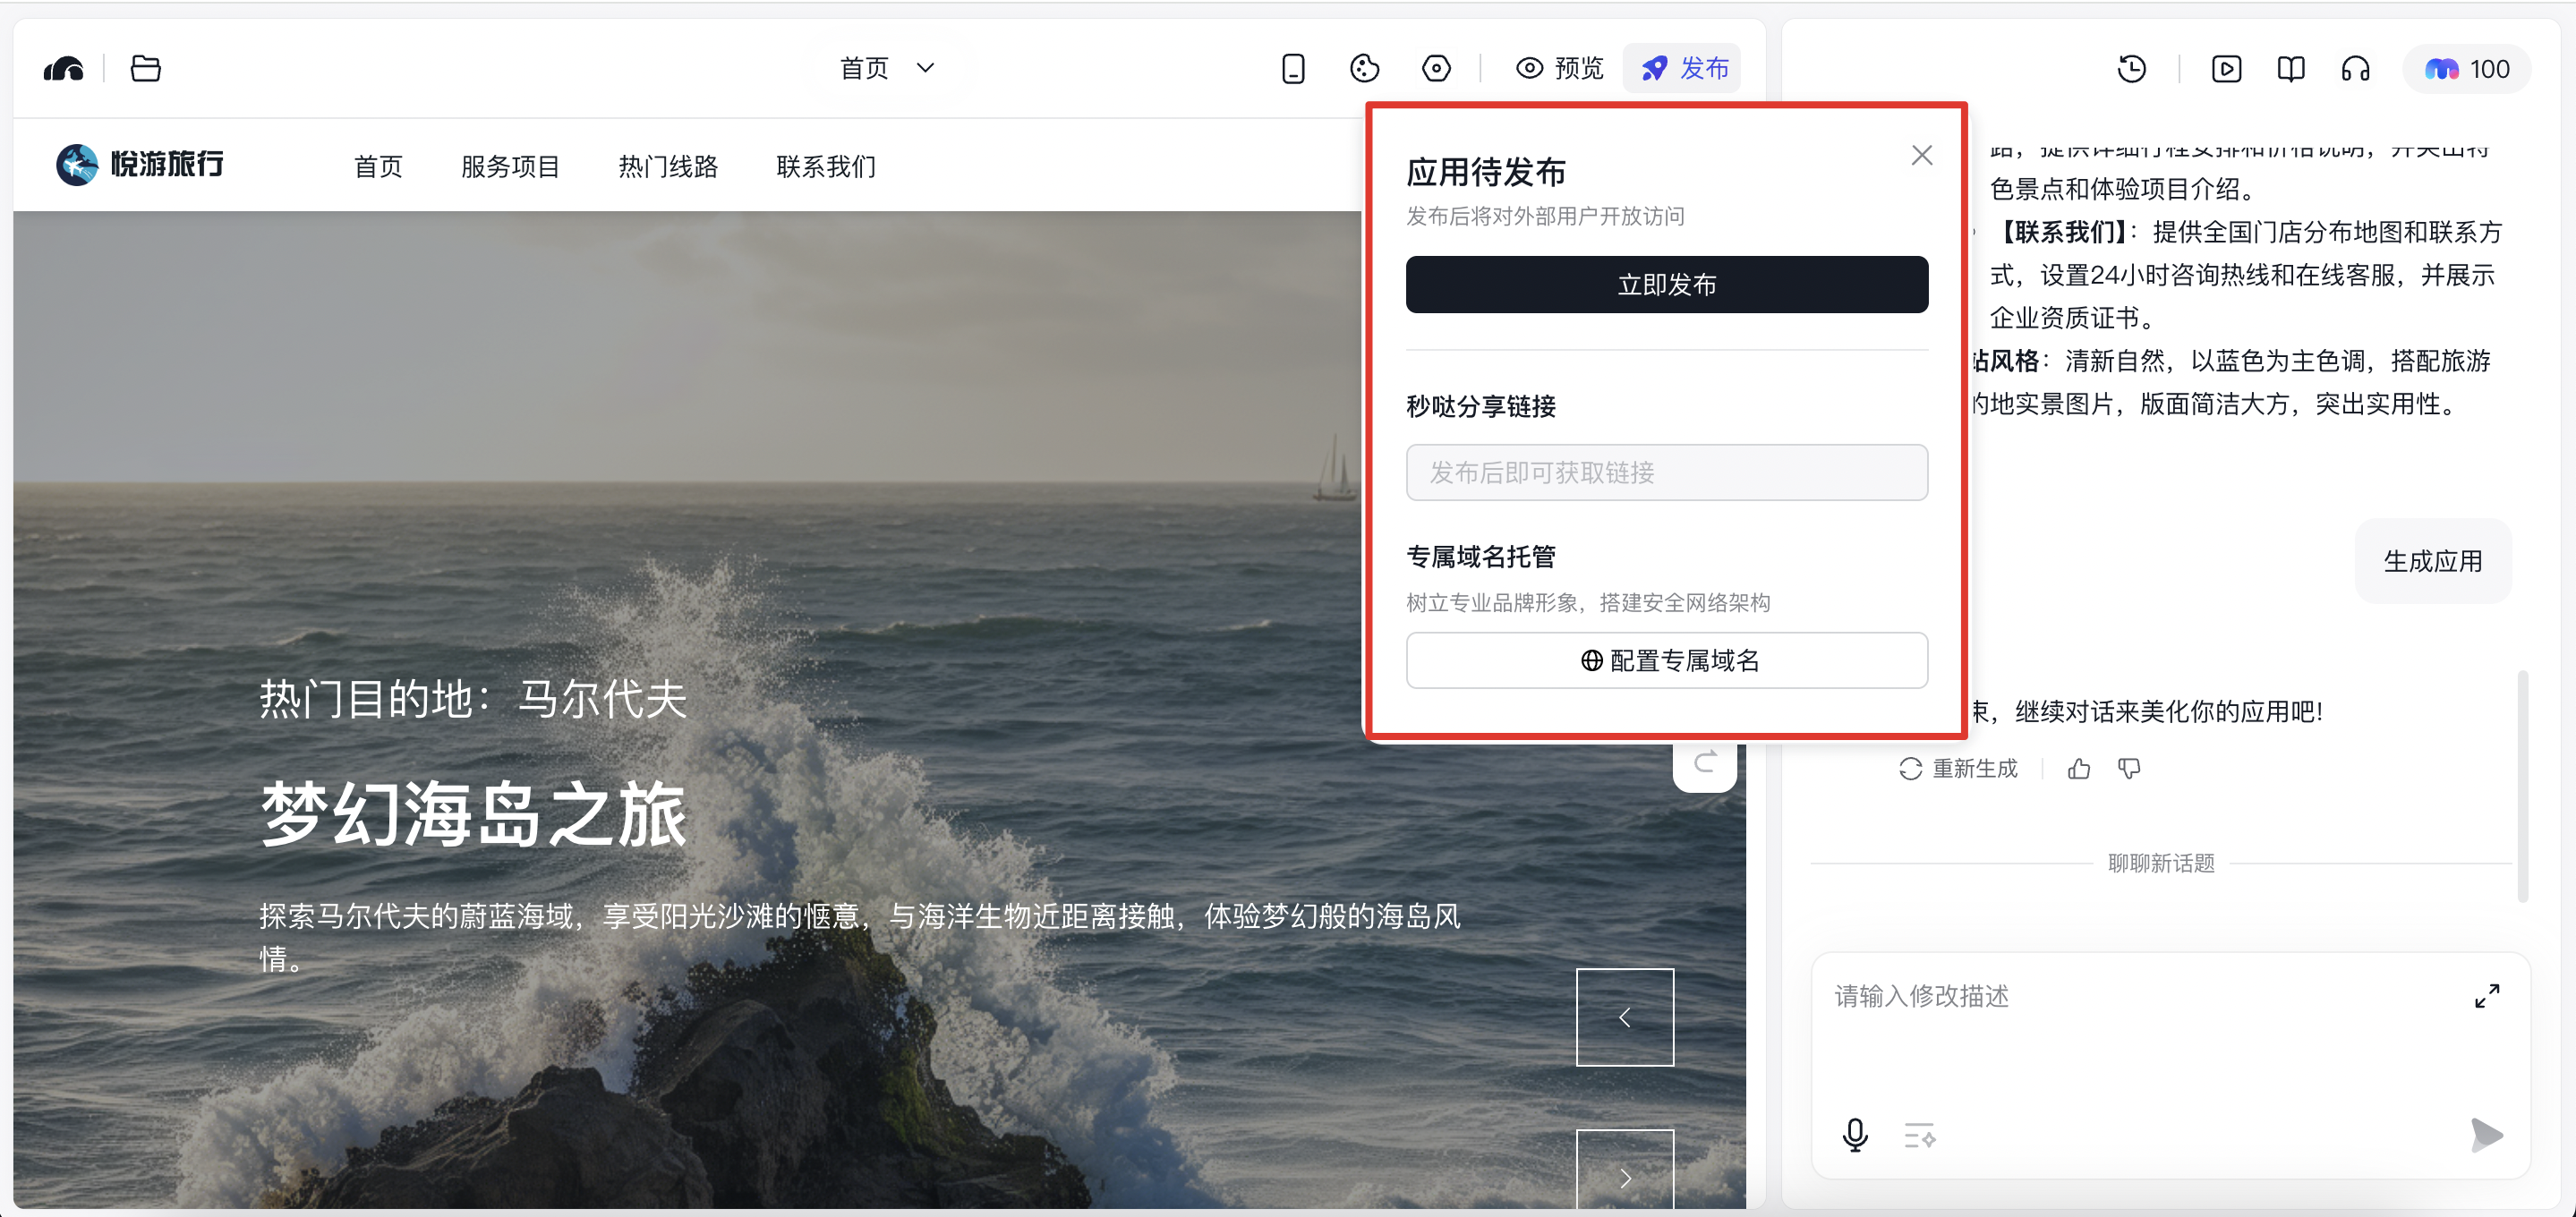Open the color palette theme icon
This screenshot has height=1217, width=2576.
1364,68
